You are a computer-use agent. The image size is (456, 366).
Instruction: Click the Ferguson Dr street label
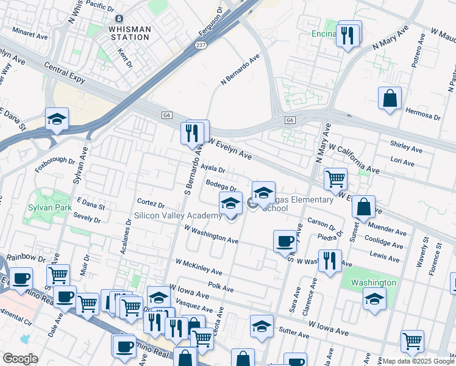click(210, 22)
